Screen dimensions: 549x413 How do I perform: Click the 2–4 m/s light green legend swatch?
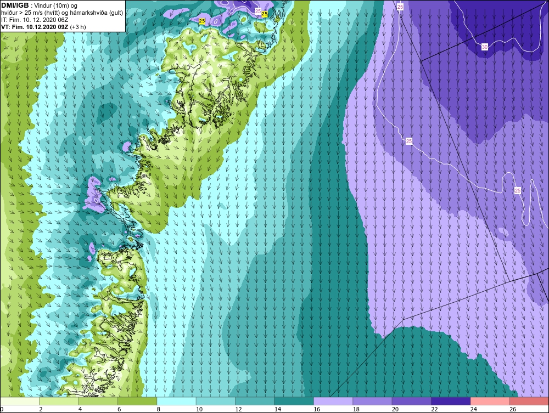coord(59,401)
